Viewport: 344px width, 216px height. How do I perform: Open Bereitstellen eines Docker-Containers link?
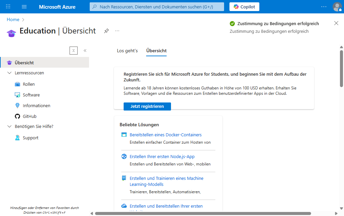pos(166,135)
